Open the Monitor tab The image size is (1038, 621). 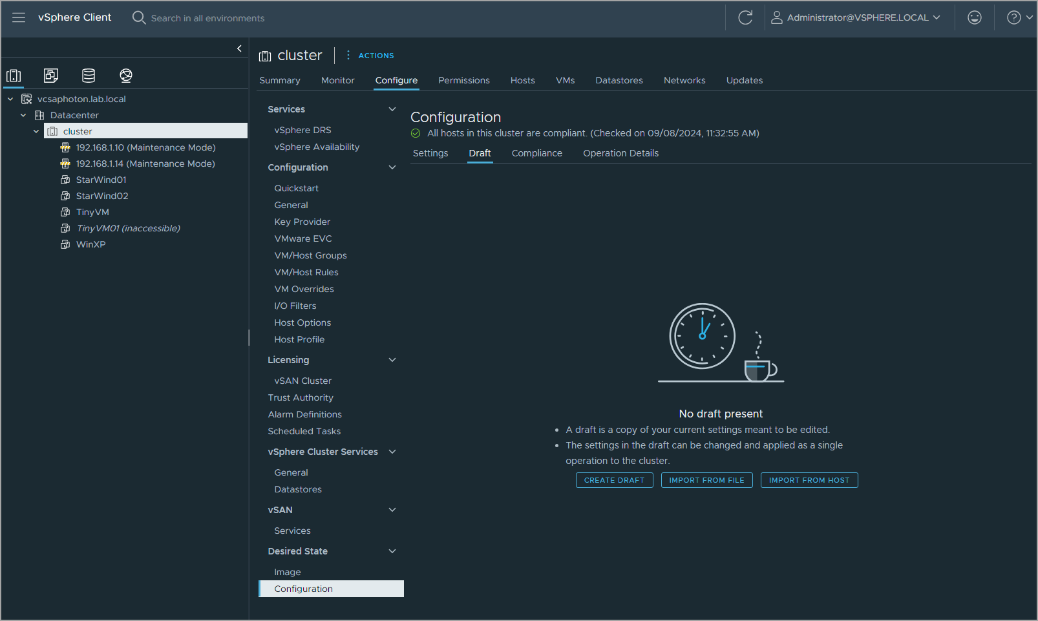pos(338,80)
